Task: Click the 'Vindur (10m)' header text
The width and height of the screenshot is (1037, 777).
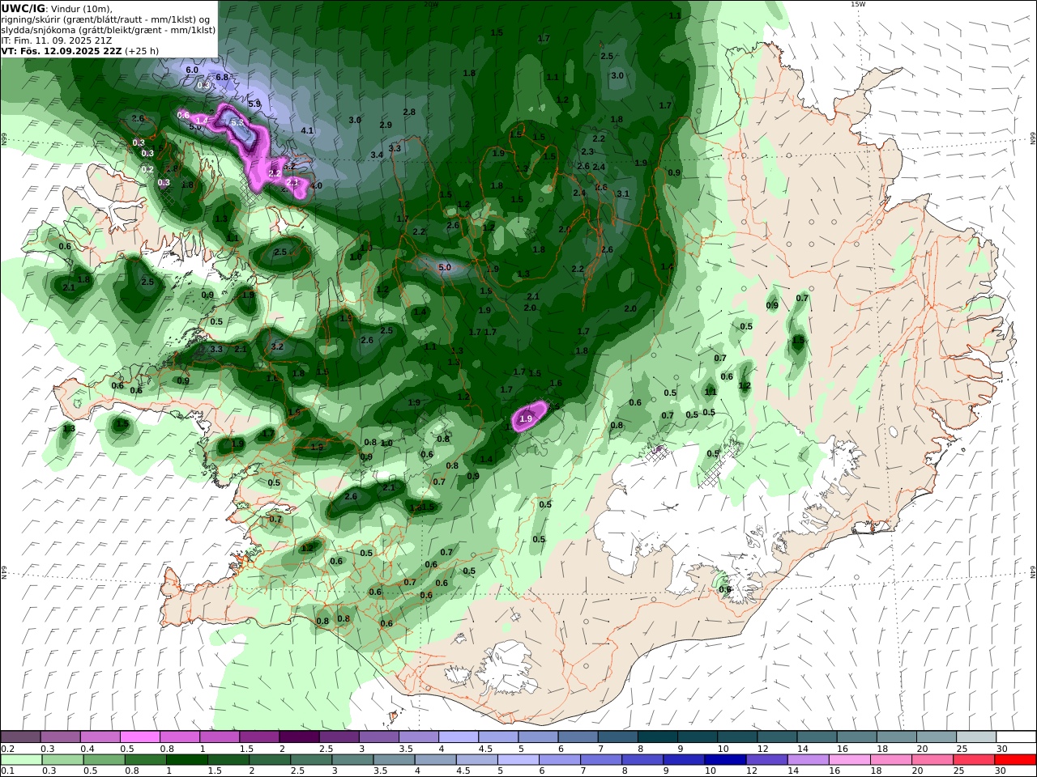Action: click(81, 9)
